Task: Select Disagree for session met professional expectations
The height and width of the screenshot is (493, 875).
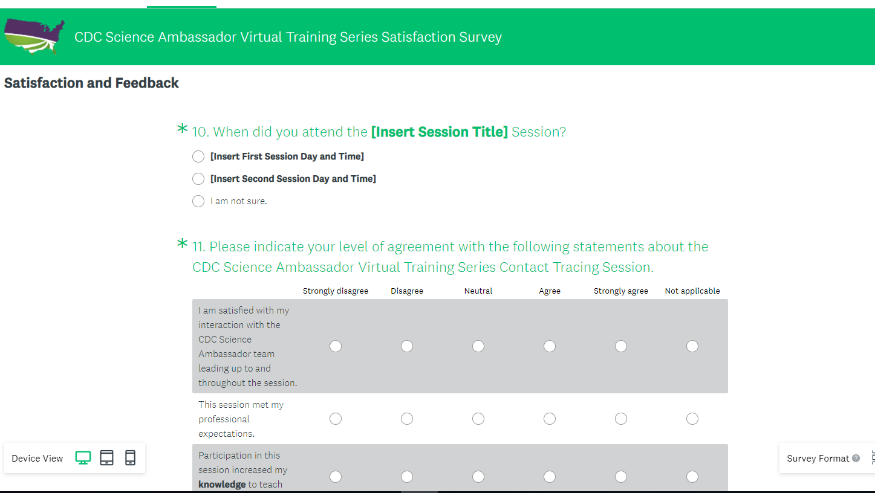Action: click(407, 419)
